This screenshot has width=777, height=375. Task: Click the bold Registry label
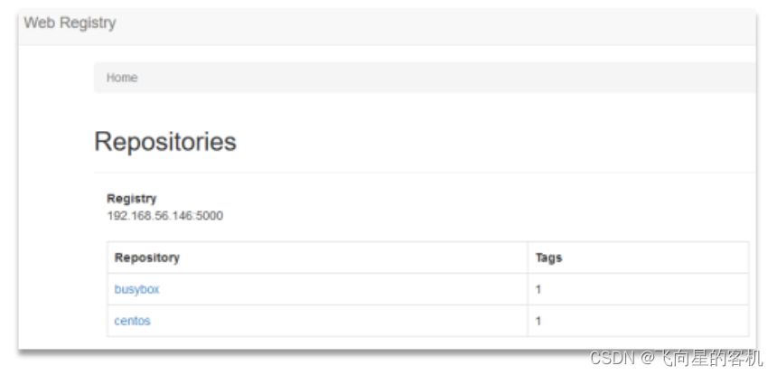click(131, 198)
